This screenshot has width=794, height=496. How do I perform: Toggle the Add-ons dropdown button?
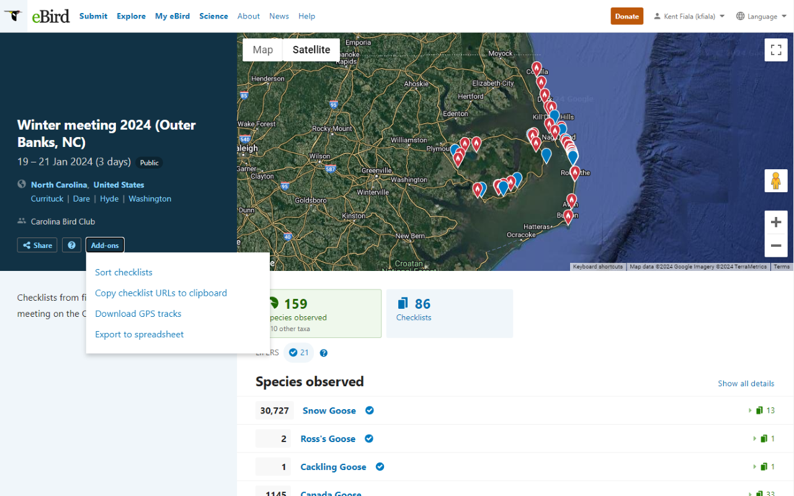pos(105,246)
